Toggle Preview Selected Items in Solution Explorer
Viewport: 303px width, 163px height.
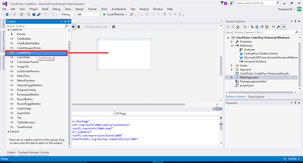[x=283, y=27]
